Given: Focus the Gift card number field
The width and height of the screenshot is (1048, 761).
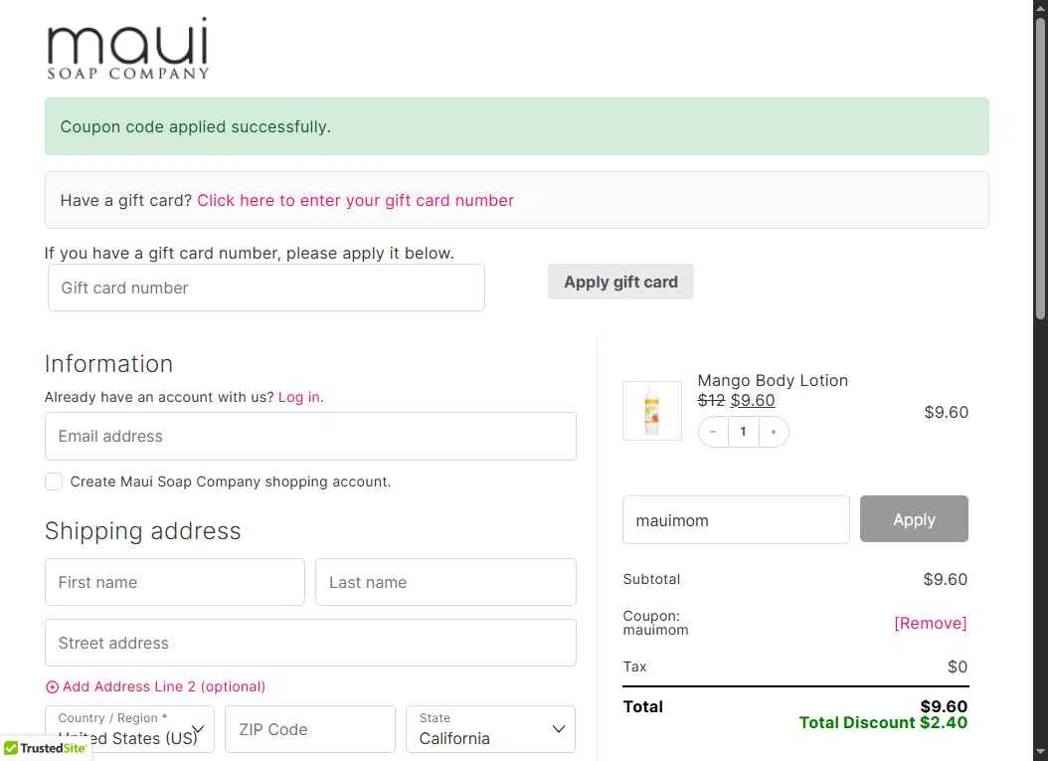Looking at the screenshot, I should 266,287.
